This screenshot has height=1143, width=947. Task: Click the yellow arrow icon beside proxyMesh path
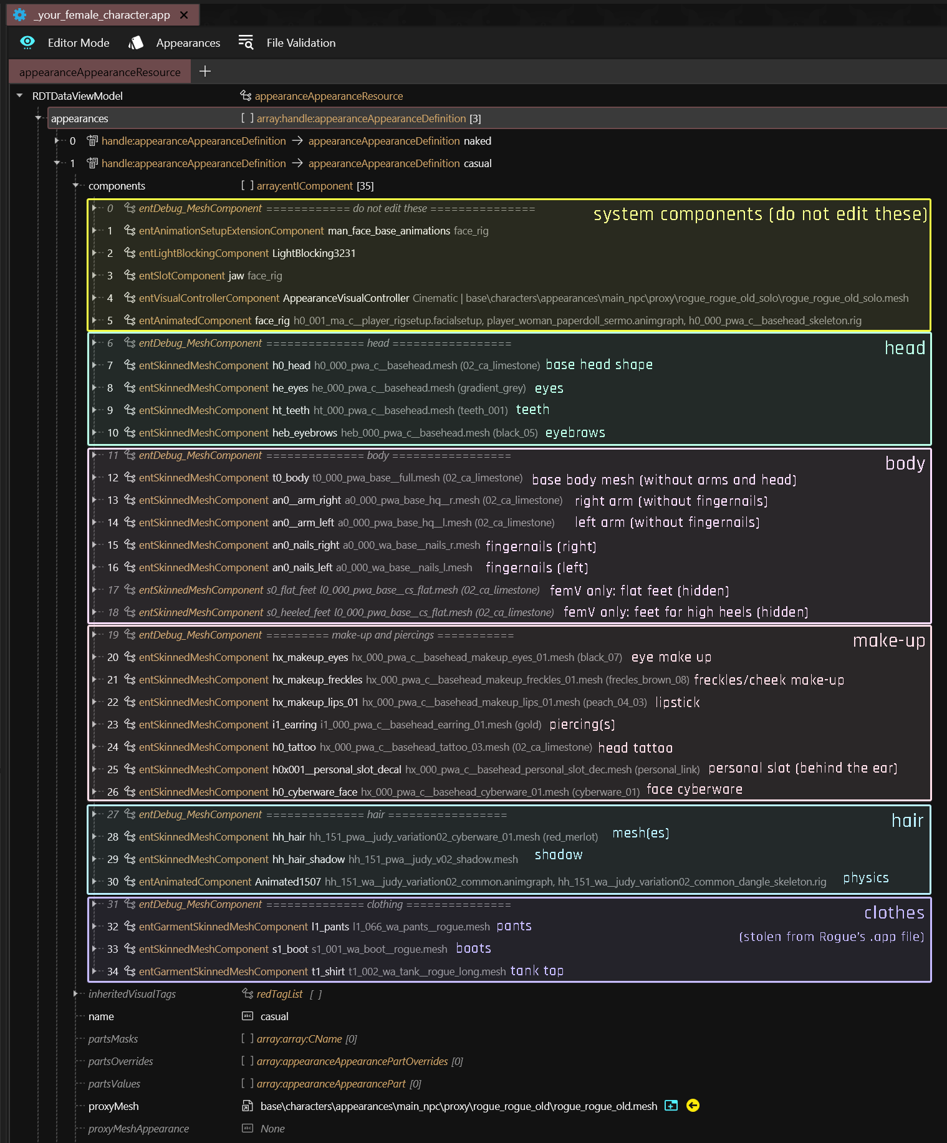pos(693,1106)
